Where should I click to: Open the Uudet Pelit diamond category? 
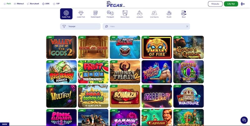[x=81, y=14]
